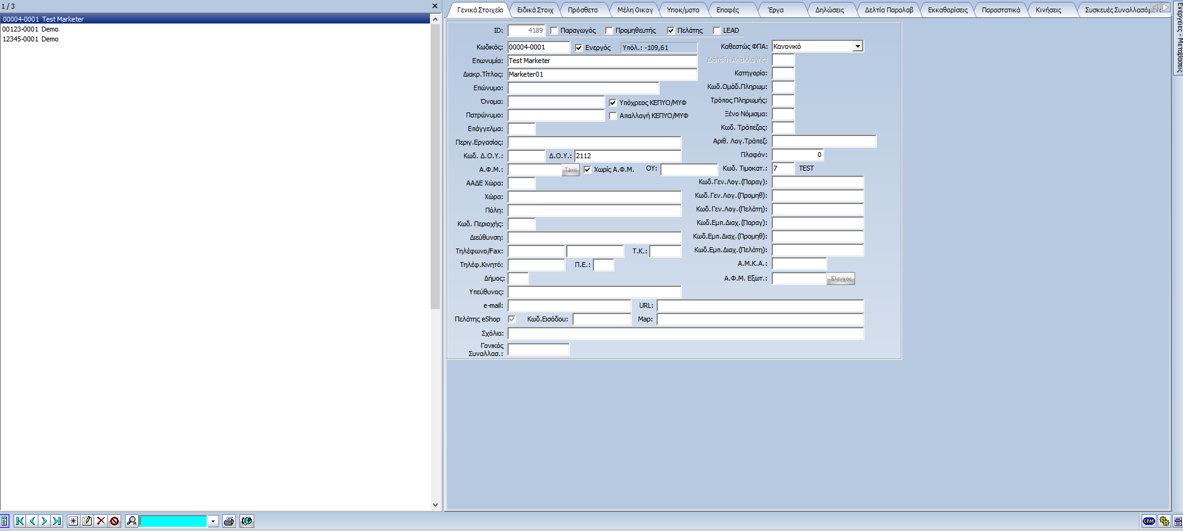Click the Υπεύθυνος input field
The image size is (1183, 531).
coord(594,292)
